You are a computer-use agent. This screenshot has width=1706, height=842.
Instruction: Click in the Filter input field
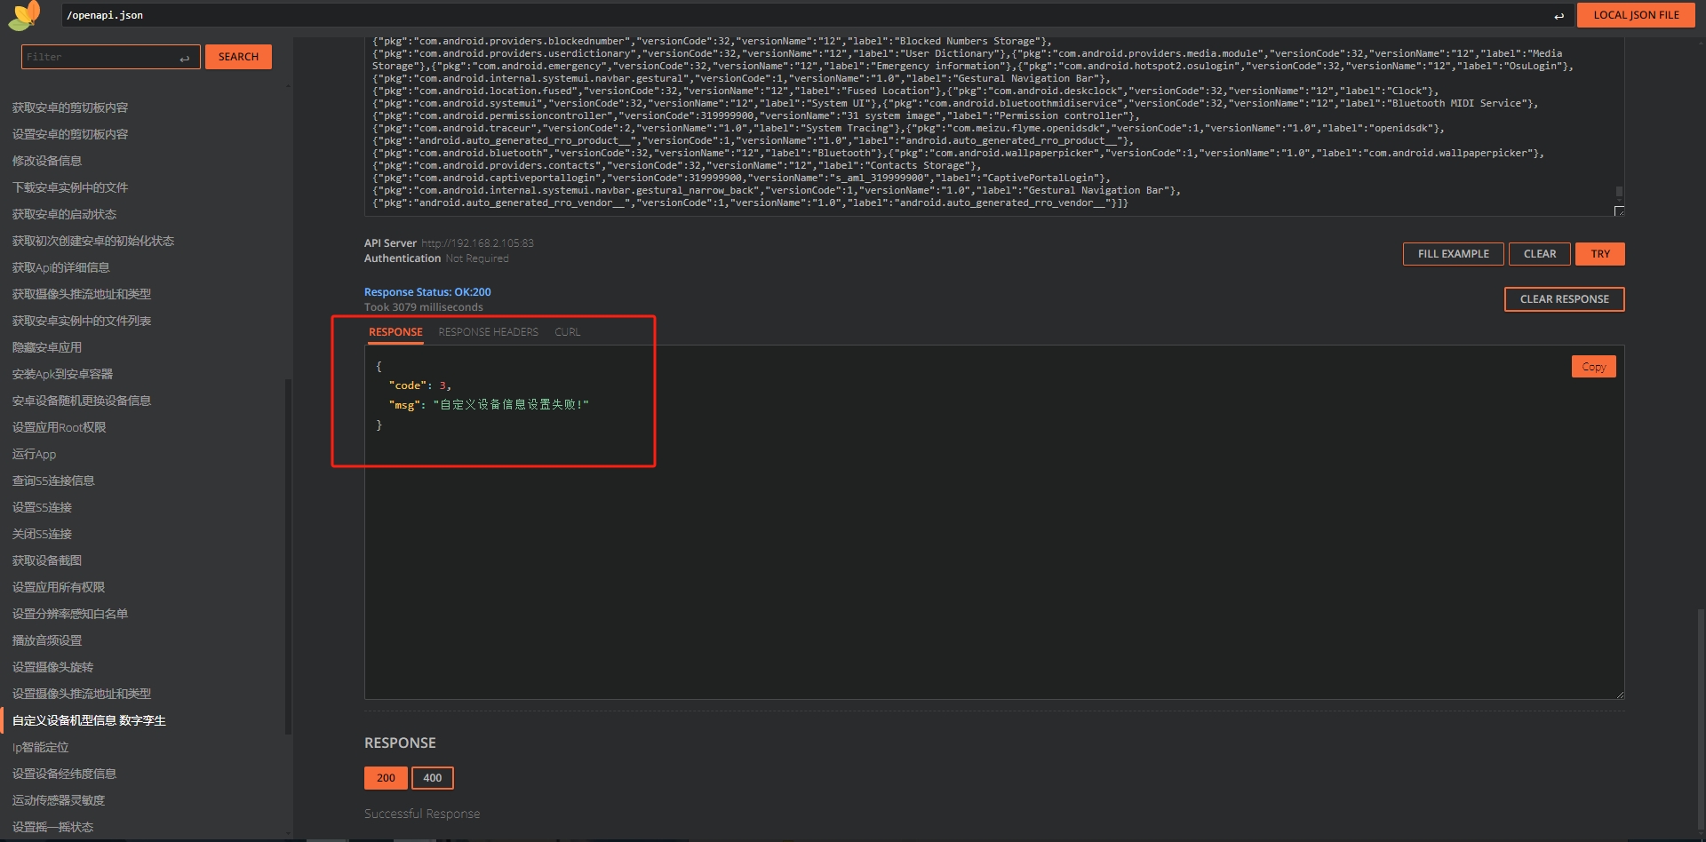pyautogui.click(x=98, y=58)
